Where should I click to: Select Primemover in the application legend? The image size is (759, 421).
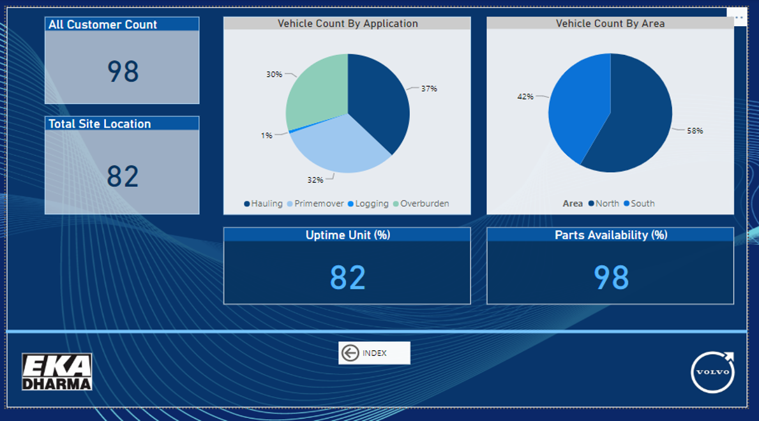click(315, 203)
